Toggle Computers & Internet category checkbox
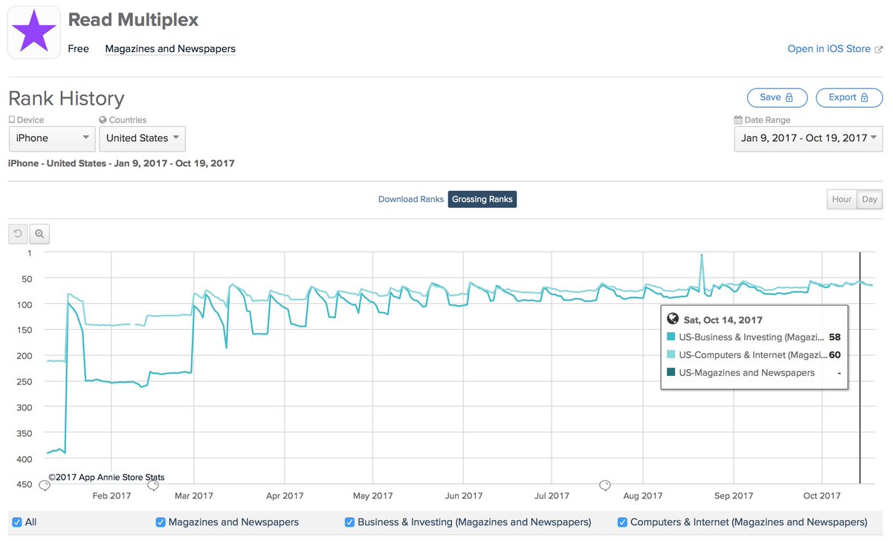The image size is (892, 540). [x=622, y=522]
